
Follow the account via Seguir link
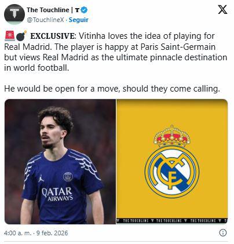pos(79,20)
